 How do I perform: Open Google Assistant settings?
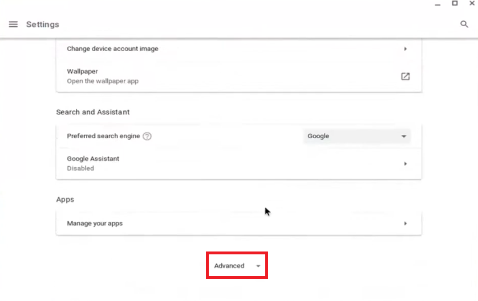pyautogui.click(x=228, y=164)
